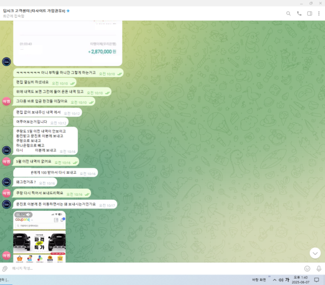
Task: Open the emoji picker smiley icon
Action: click(x=307, y=269)
